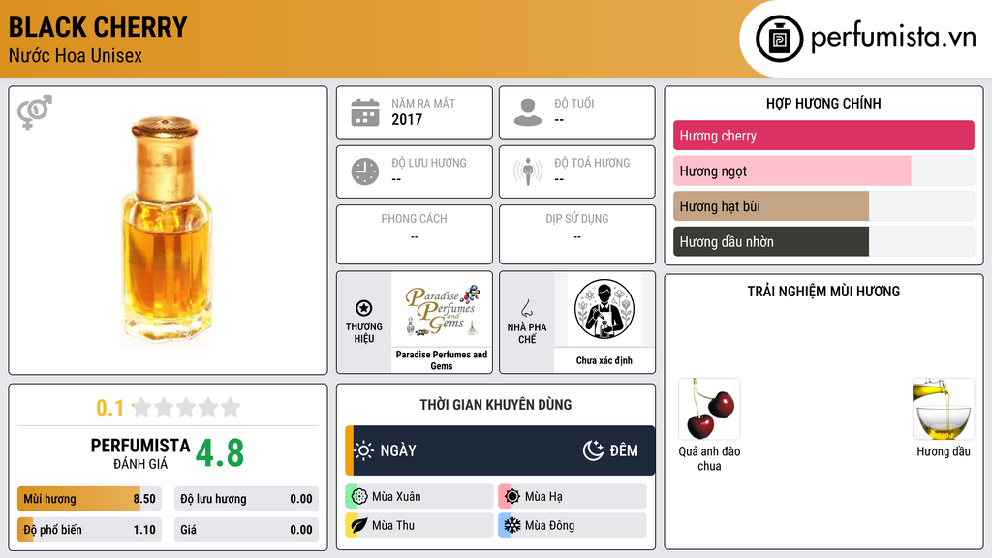This screenshot has width=992, height=558.
Task: Click the BLACK CHERRY title
Action: click(98, 27)
